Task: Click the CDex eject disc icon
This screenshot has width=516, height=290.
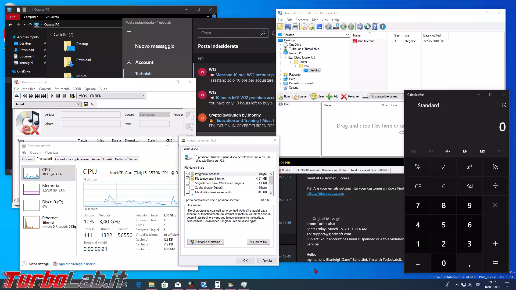Action: click(17, 96)
